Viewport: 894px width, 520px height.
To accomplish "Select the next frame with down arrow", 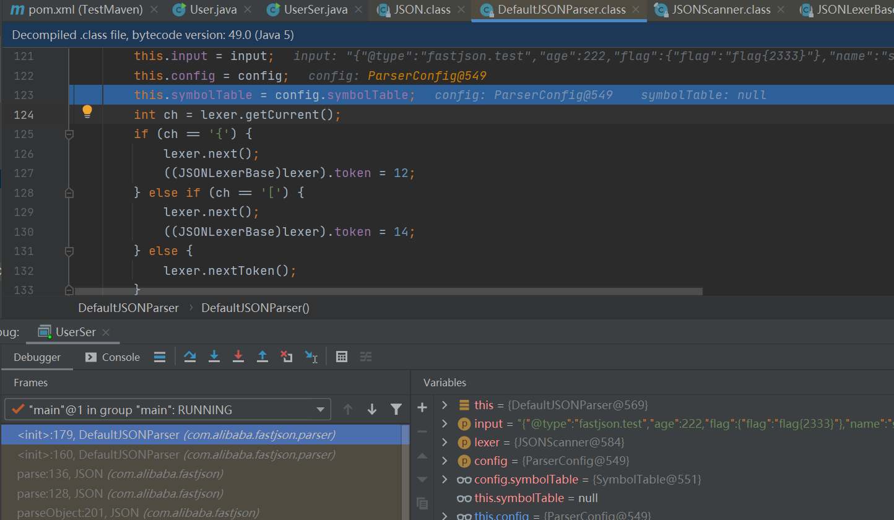I will (x=372, y=409).
